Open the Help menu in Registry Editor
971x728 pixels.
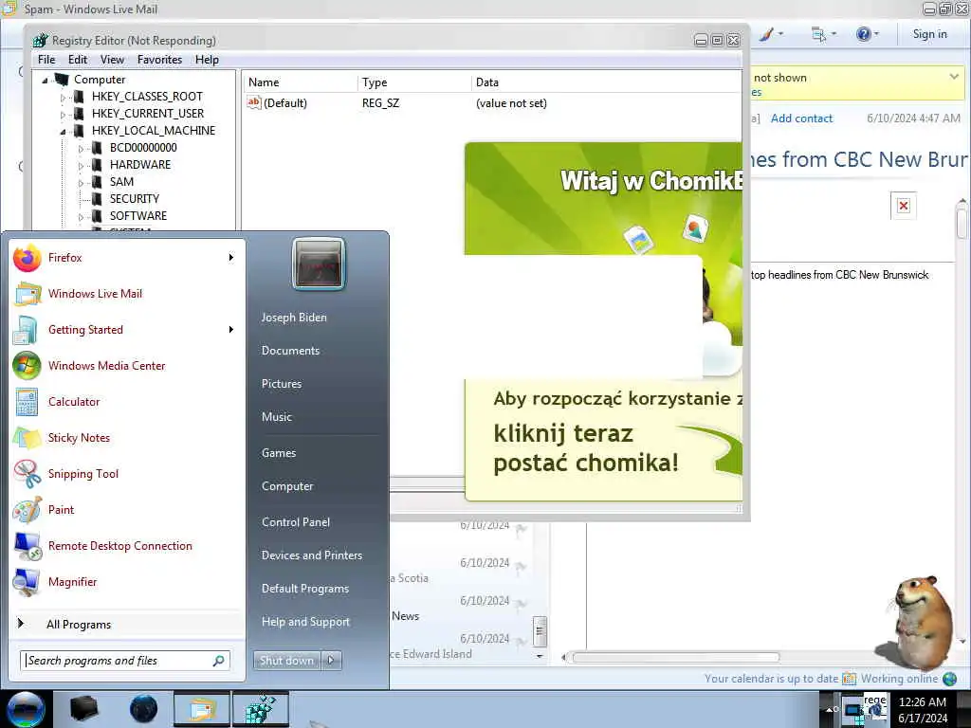point(207,60)
